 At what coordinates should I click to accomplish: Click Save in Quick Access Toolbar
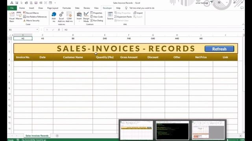pyautogui.click(x=36, y=3)
